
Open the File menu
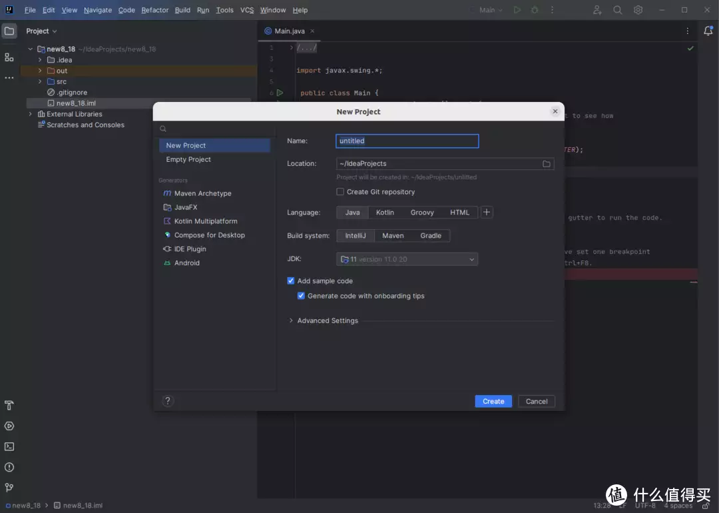tap(30, 9)
